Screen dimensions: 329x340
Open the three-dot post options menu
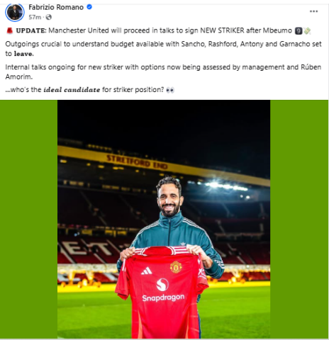313,11
